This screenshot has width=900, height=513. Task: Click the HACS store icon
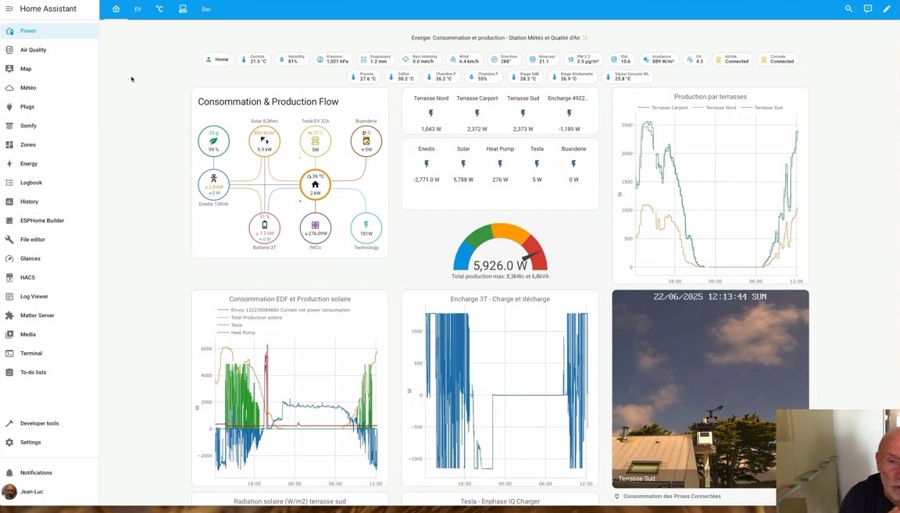[9, 277]
